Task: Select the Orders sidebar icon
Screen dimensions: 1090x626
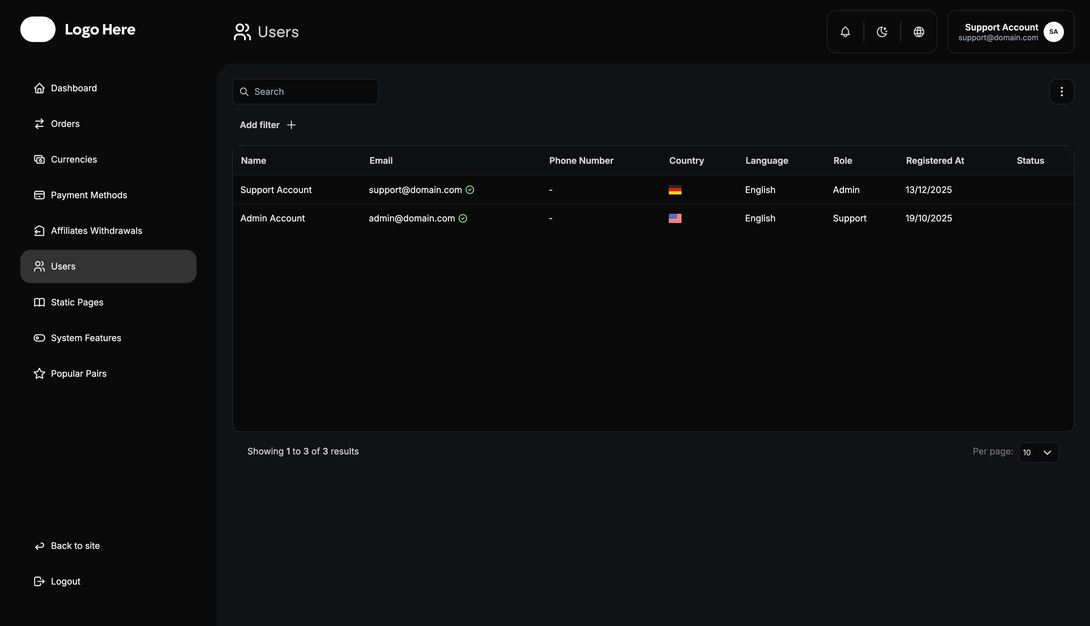Action: (39, 124)
